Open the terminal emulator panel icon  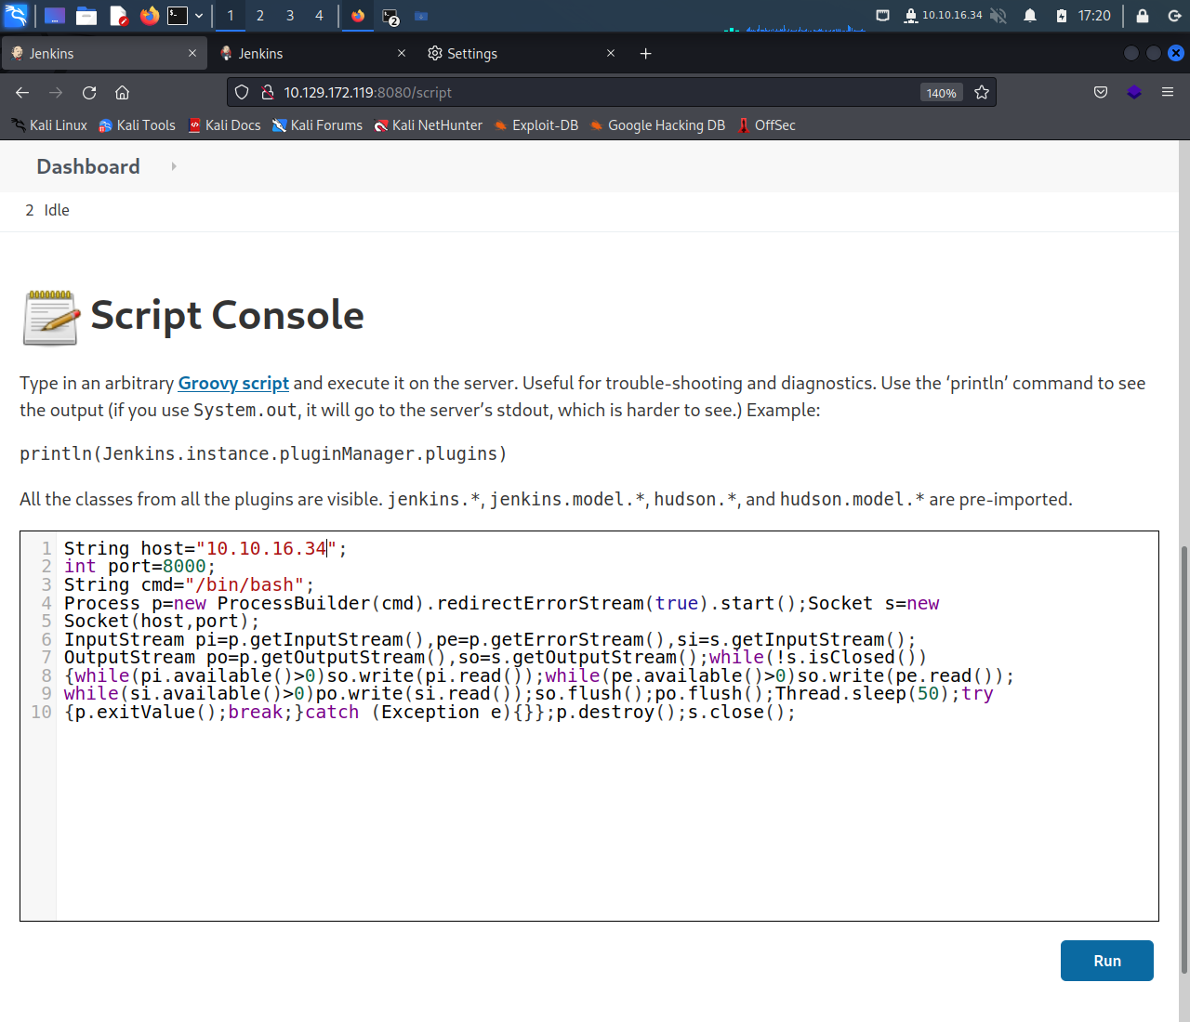point(178,16)
